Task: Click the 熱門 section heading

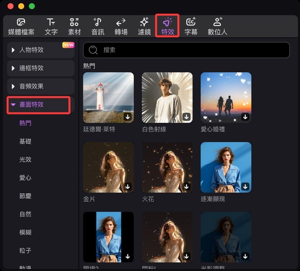Action: 89,66
